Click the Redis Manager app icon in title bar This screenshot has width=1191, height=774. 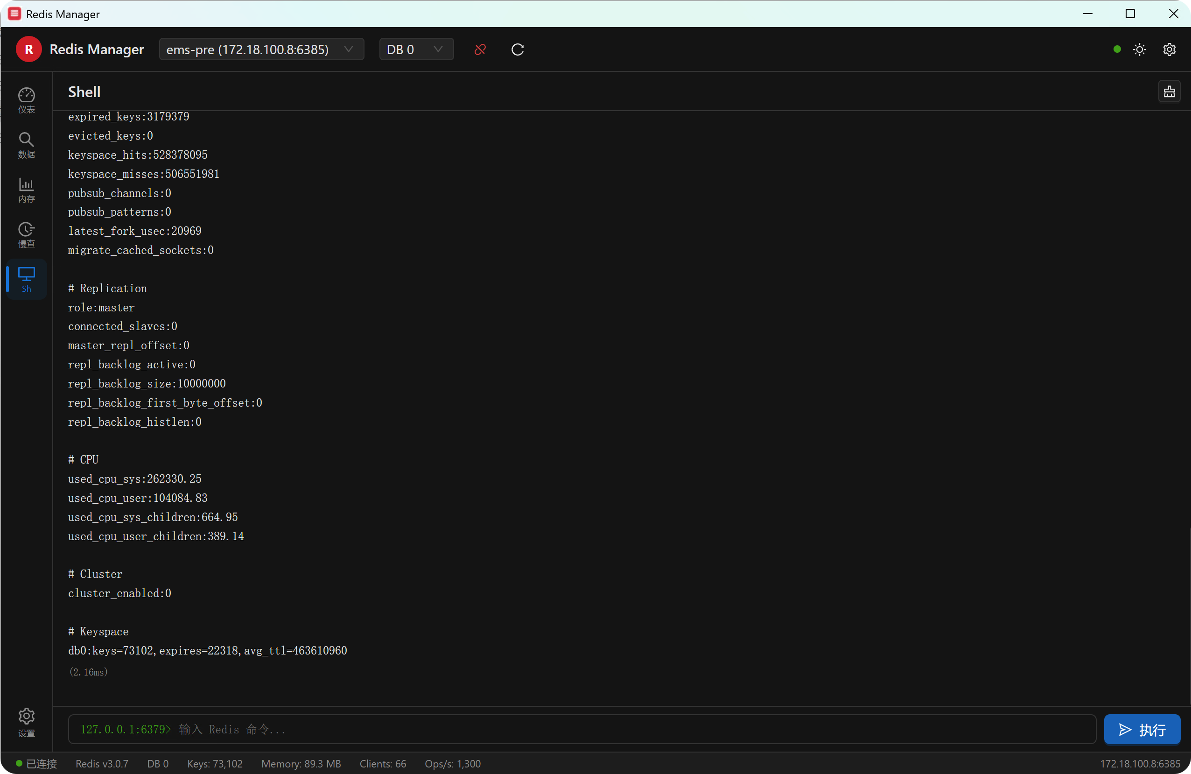[14, 14]
